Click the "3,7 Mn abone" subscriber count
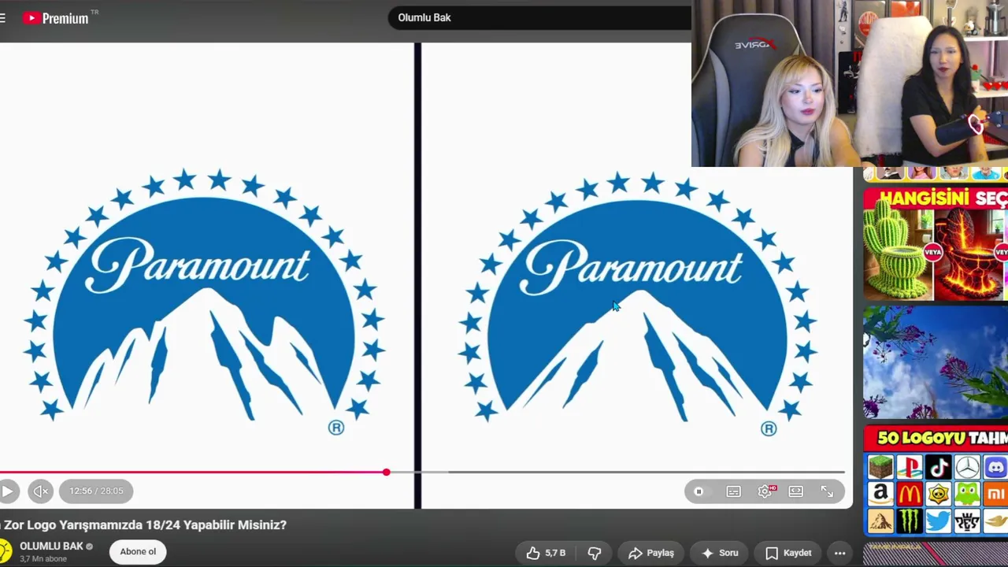 [43, 559]
